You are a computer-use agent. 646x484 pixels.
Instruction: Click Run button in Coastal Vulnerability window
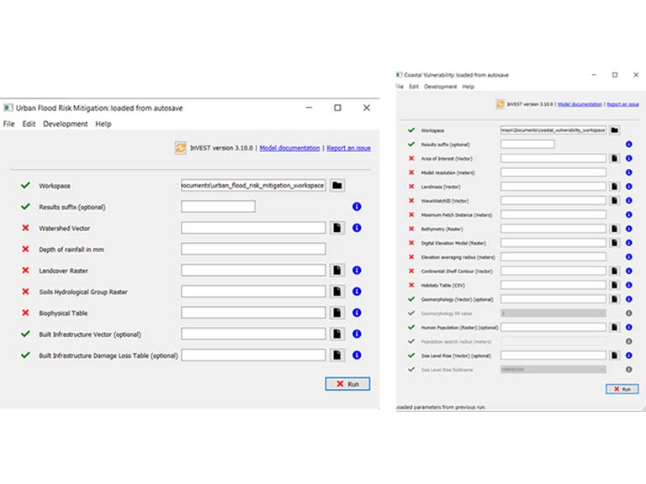click(622, 389)
